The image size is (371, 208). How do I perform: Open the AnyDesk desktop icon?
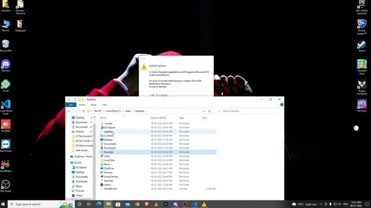[x=6, y=126]
